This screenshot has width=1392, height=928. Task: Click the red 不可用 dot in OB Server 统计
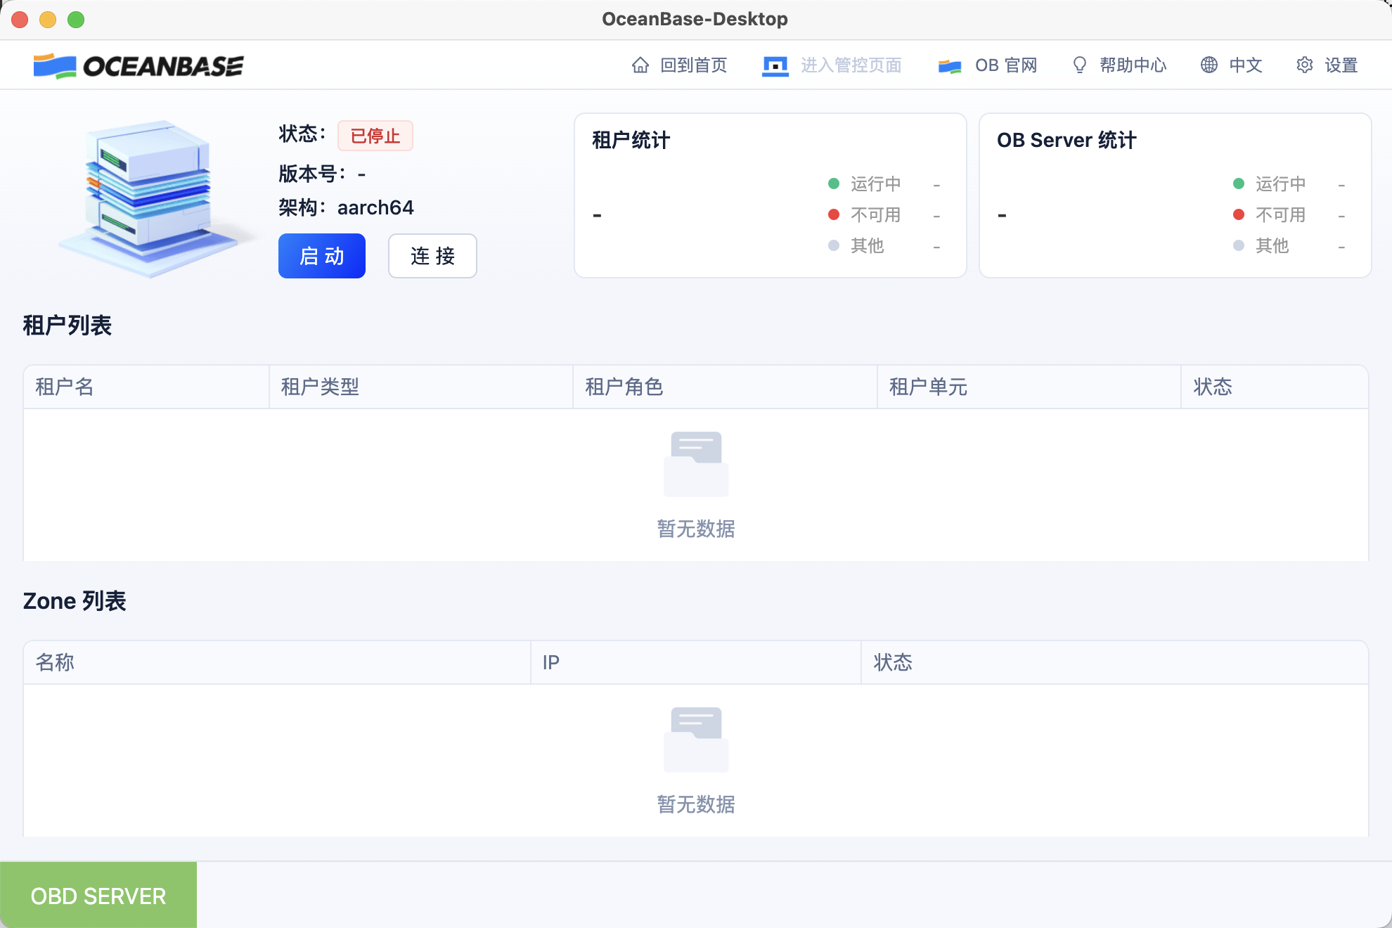(1239, 214)
